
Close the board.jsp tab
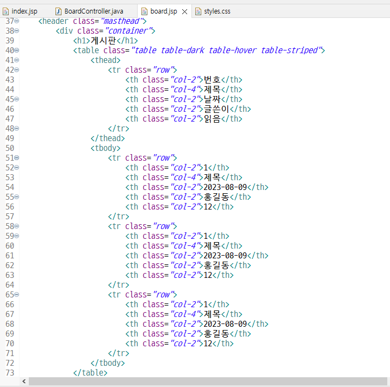[184, 11]
